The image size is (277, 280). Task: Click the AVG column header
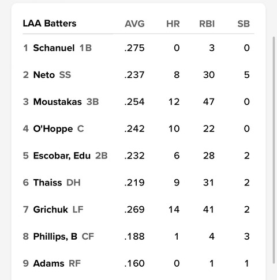click(x=134, y=24)
